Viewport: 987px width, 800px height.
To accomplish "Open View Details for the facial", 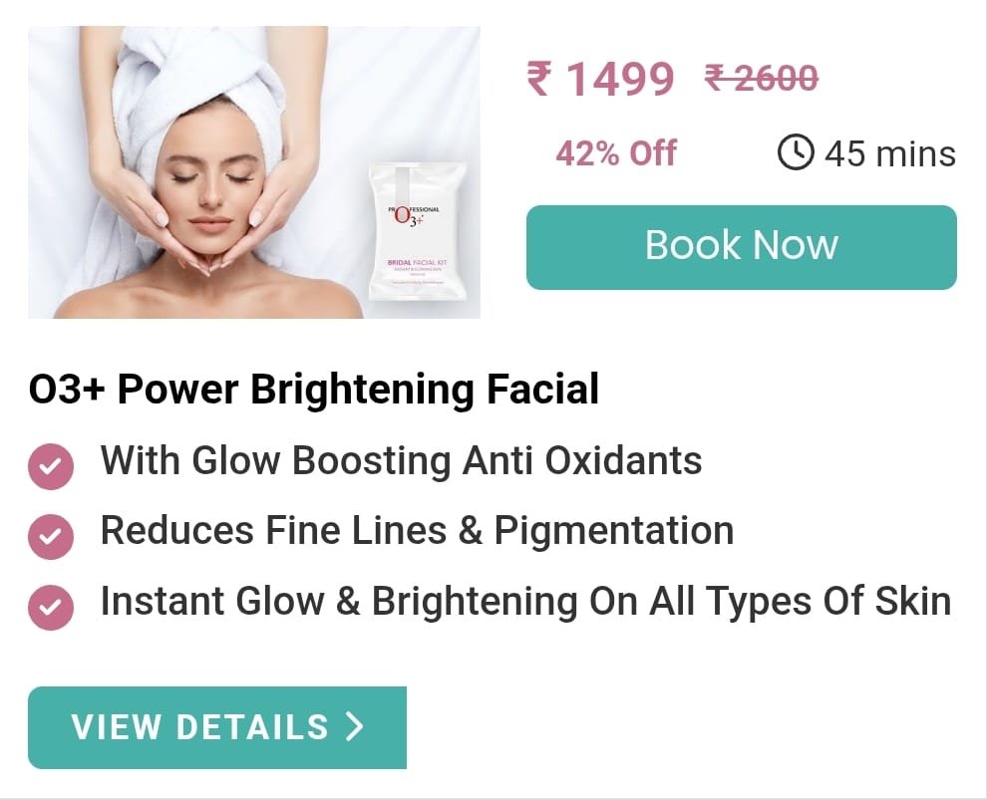I will click(x=217, y=727).
